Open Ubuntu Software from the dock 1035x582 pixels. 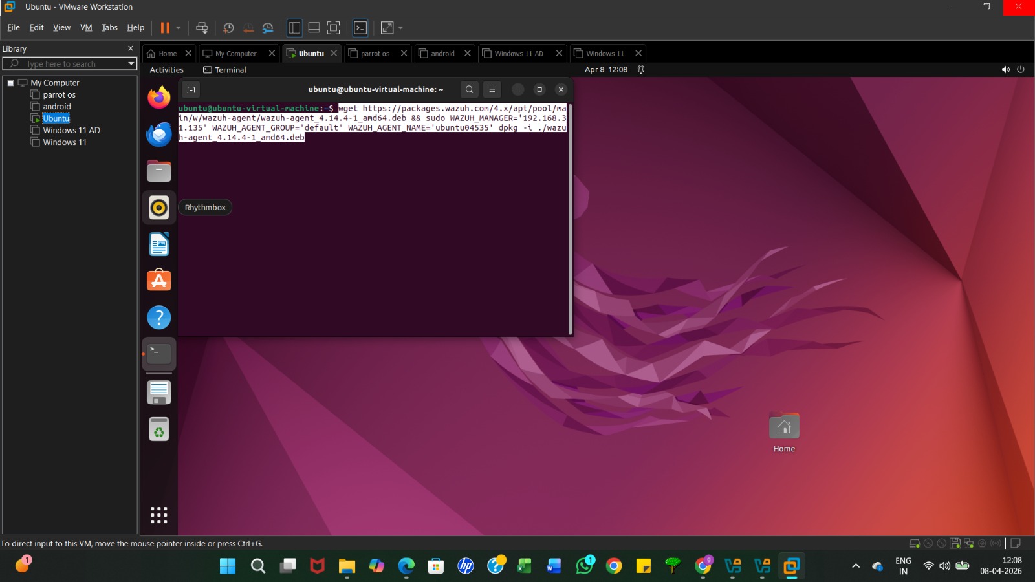[159, 281]
